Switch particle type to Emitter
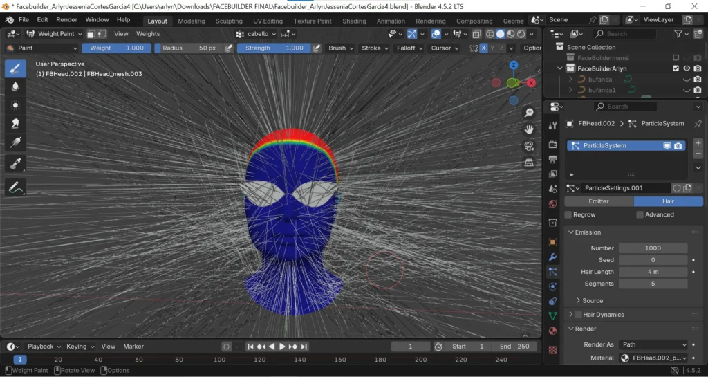Image resolution: width=708 pixels, height=377 pixels. tap(598, 201)
